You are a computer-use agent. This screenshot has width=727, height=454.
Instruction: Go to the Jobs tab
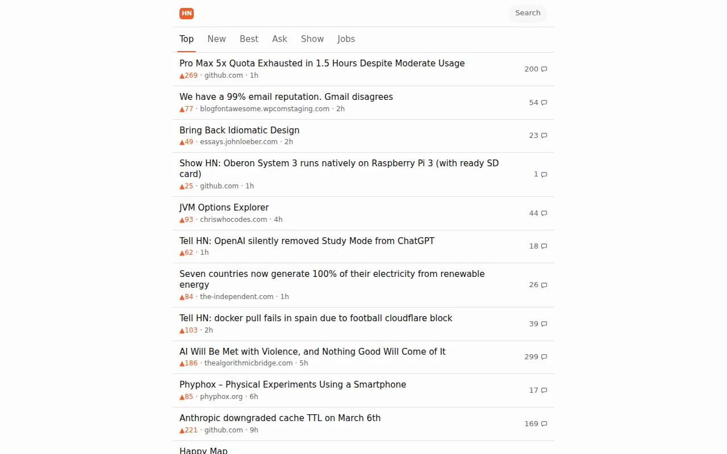point(346,39)
